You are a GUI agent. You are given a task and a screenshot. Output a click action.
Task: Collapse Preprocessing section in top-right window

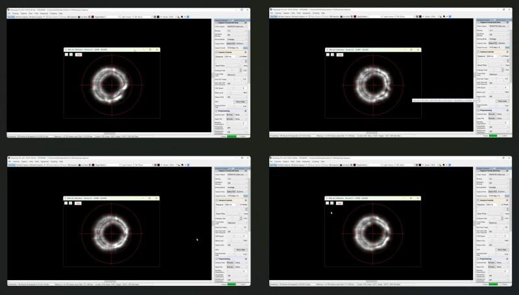click(478, 110)
